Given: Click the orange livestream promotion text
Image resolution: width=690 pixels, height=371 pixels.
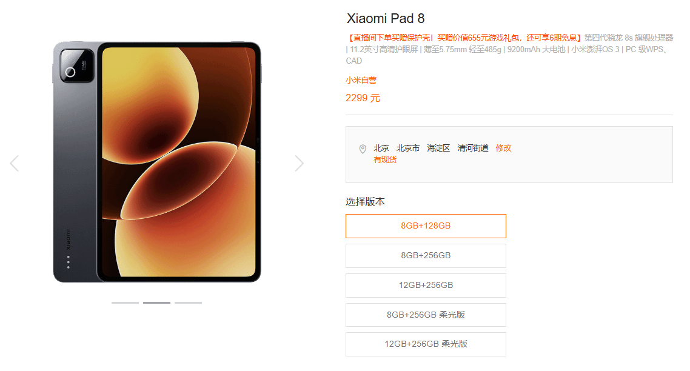Looking at the screenshot, I should pos(464,38).
